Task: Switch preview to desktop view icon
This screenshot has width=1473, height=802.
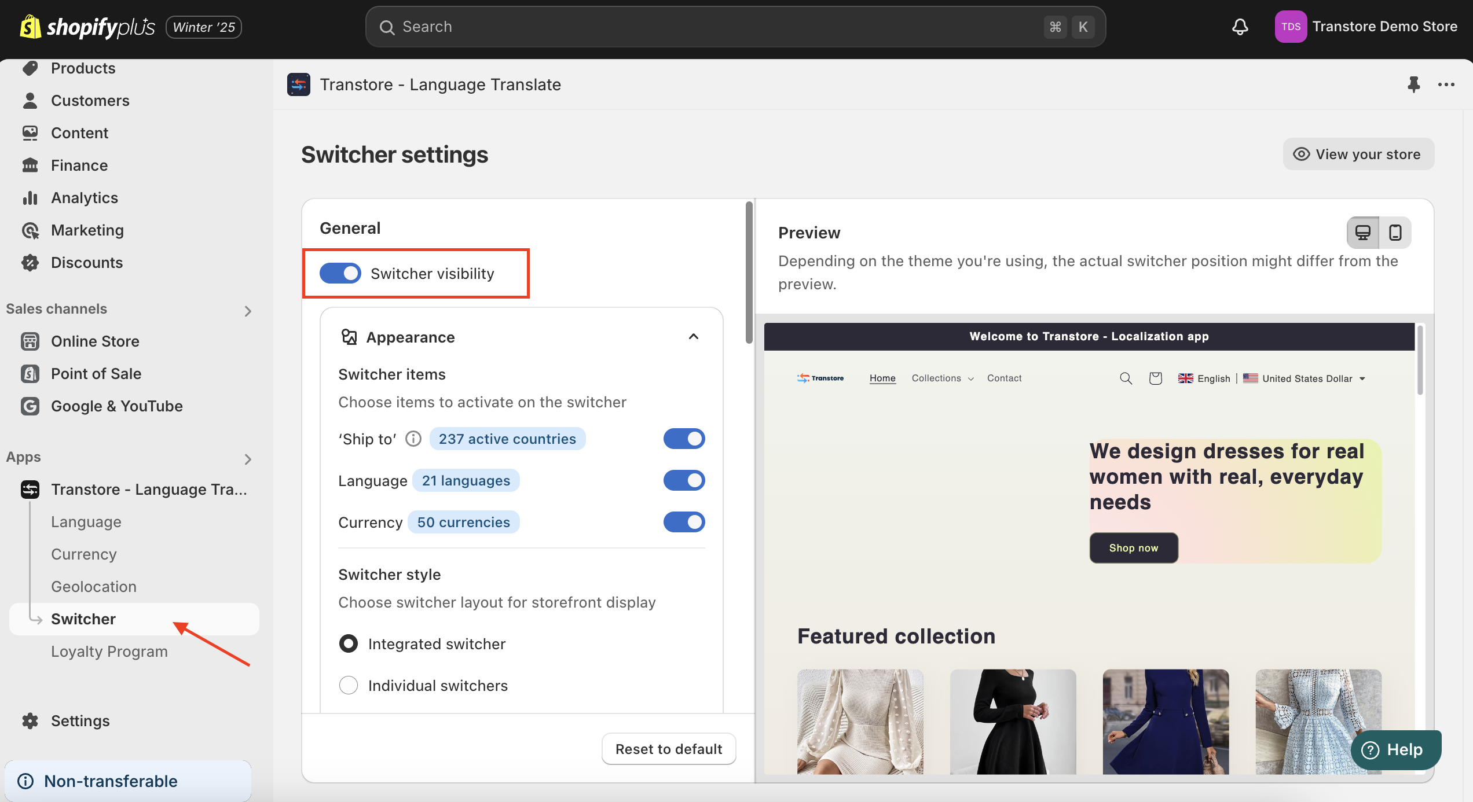Action: click(1363, 233)
